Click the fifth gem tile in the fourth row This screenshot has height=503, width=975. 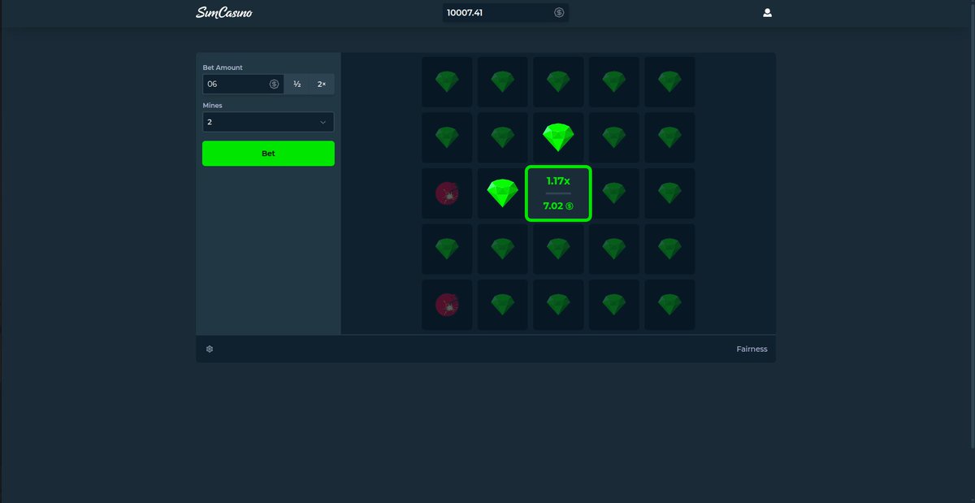[x=669, y=249]
